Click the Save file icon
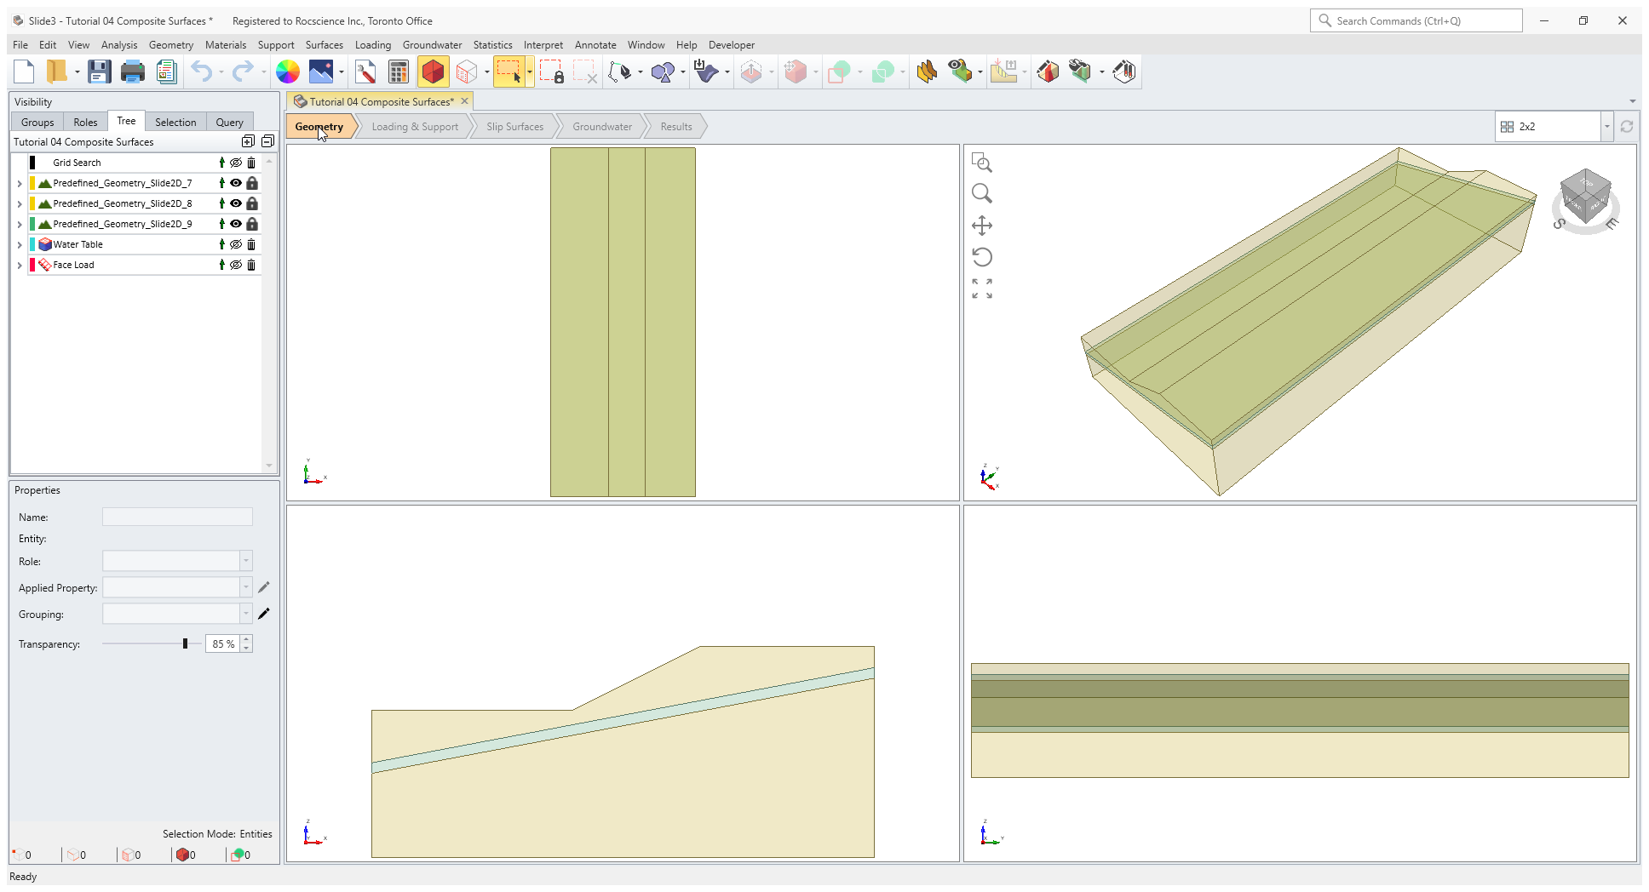Viewport: 1649px width, 892px height. (100, 72)
